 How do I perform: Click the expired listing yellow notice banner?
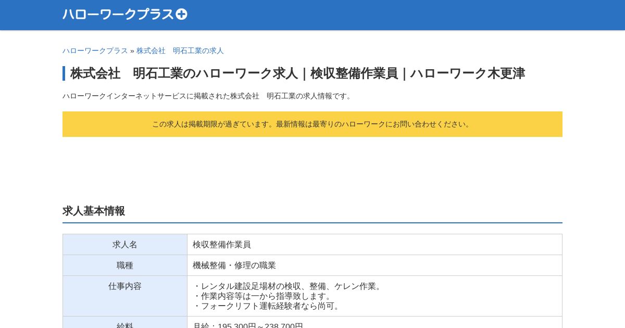coord(312,124)
